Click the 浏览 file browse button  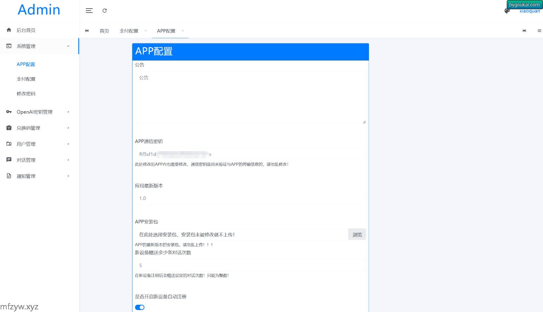(357, 235)
